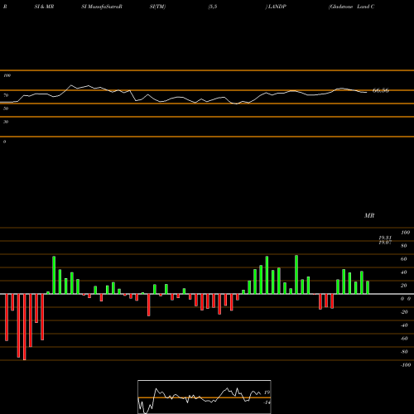Click the 'SI(TM)' header text
414x414 pixels.
[157, 7]
